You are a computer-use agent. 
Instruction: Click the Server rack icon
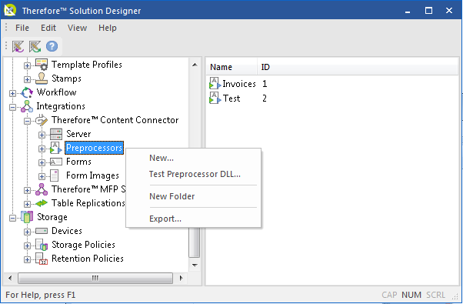point(56,134)
